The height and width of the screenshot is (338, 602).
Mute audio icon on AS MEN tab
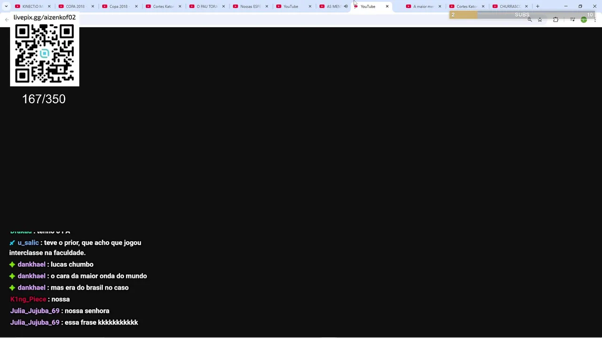tap(346, 7)
